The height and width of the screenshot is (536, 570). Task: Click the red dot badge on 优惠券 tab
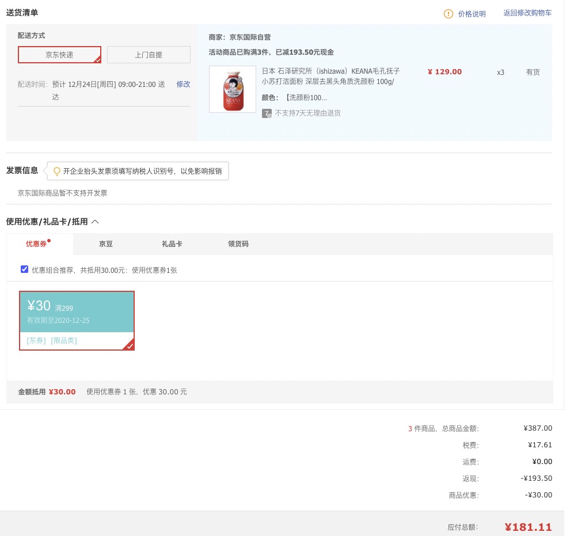[49, 240]
